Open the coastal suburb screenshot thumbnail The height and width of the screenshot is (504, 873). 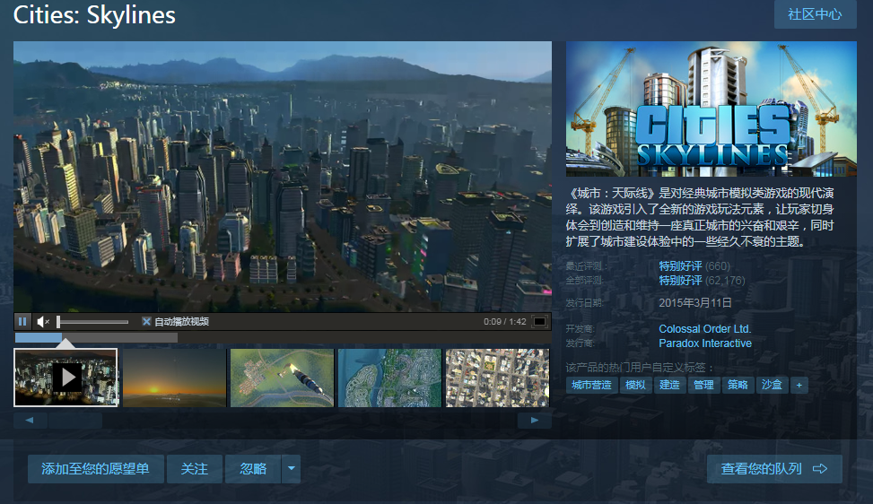coord(389,378)
